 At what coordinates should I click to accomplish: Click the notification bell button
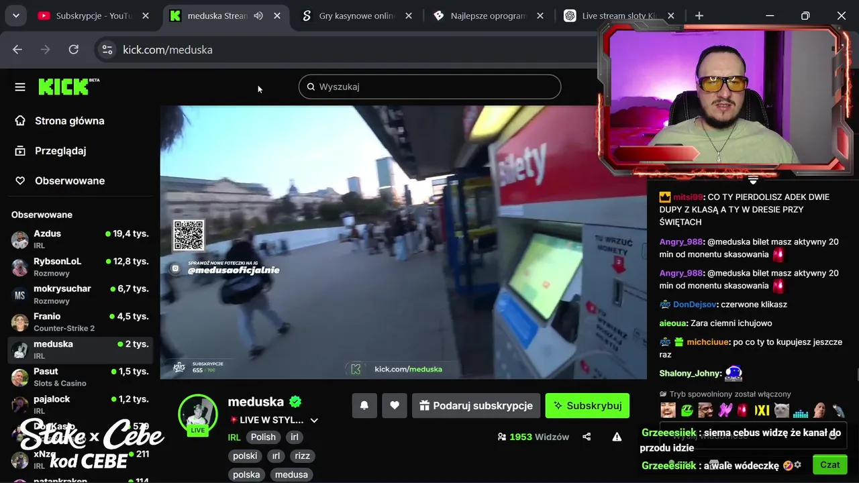364,405
